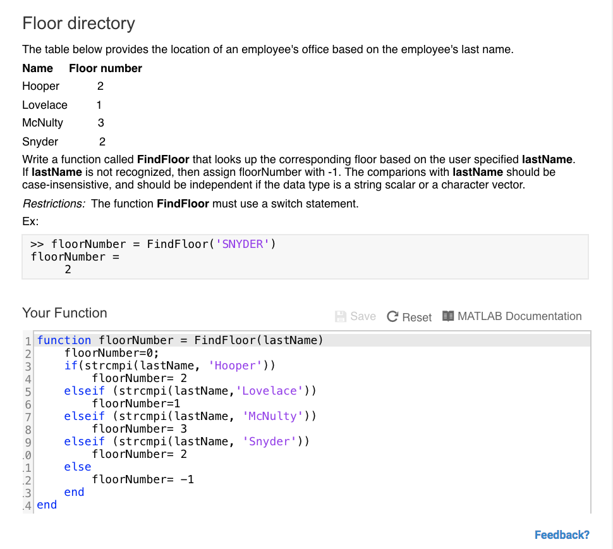Click the indented 'end' on line 13
The width and height of the screenshot is (613, 549).
(74, 492)
